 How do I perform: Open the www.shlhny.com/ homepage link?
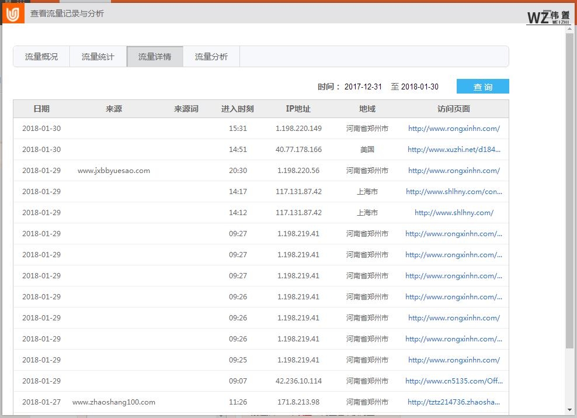tap(454, 213)
